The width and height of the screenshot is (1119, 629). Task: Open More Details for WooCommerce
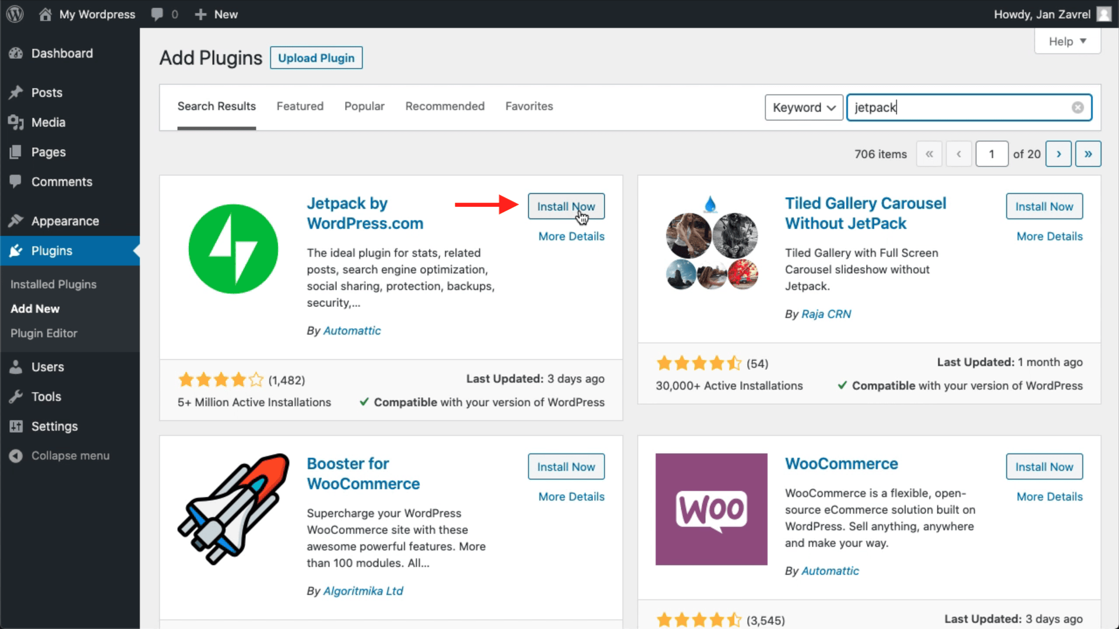point(1050,497)
